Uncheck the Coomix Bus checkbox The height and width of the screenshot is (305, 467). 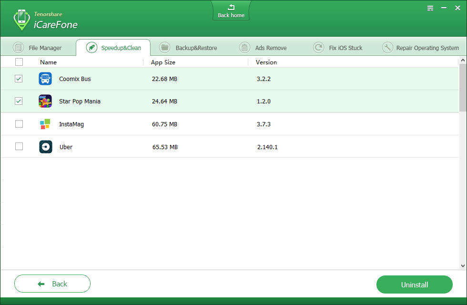coord(19,79)
